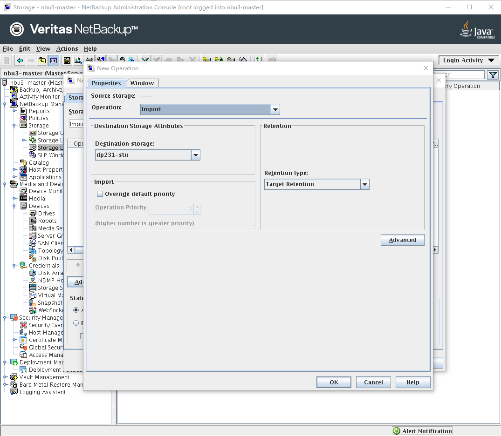Open Drives under Devices
The image size is (501, 436).
point(46,214)
